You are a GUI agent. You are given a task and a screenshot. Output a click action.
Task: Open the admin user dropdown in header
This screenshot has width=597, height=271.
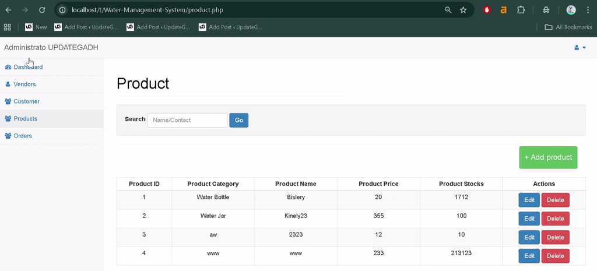(580, 48)
